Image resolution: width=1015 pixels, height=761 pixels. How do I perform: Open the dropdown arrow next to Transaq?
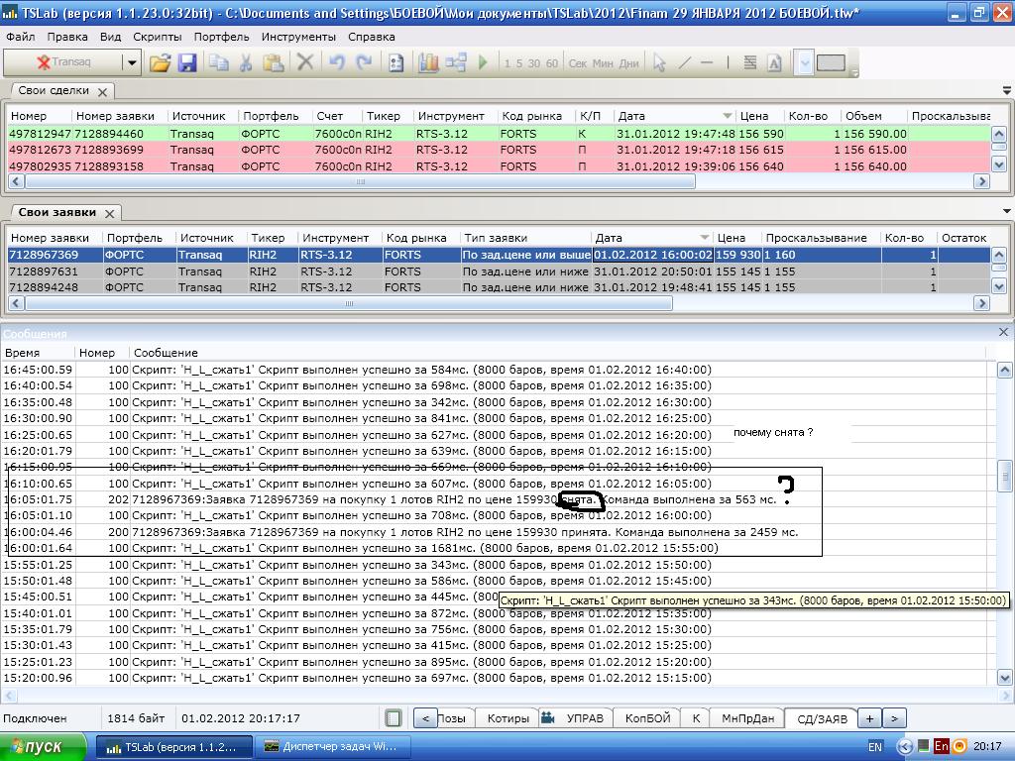(131, 62)
